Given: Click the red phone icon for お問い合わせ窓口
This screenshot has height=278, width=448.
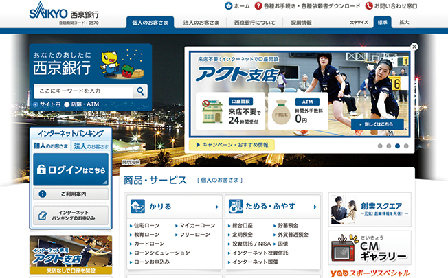Looking at the screenshot, I should [369, 5].
